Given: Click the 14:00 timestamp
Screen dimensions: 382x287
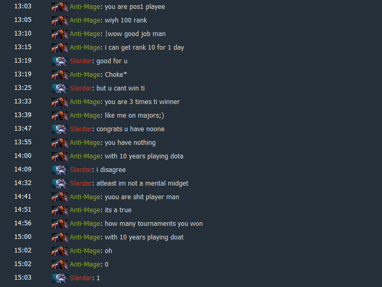Looking at the screenshot, I should pyautogui.click(x=23, y=156).
